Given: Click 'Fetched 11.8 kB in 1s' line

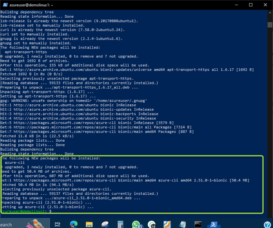Looking at the screenshot, I should (x=37, y=136).
